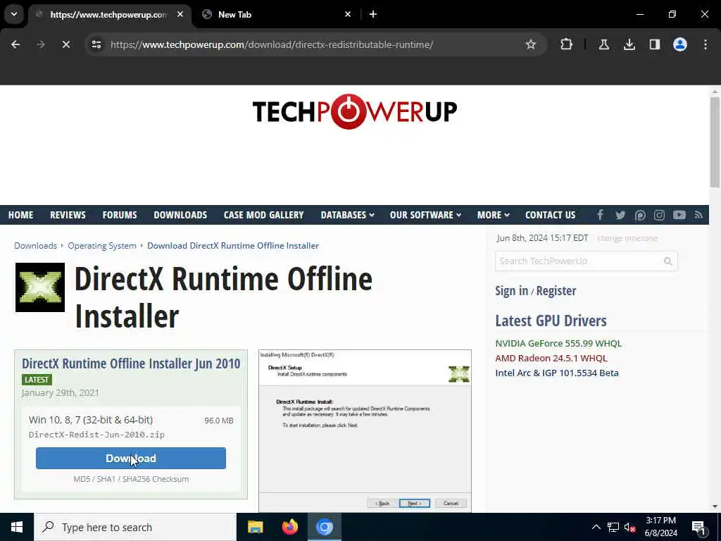Open FORUMS in the site navigation
The height and width of the screenshot is (541, 721).
[120, 215]
